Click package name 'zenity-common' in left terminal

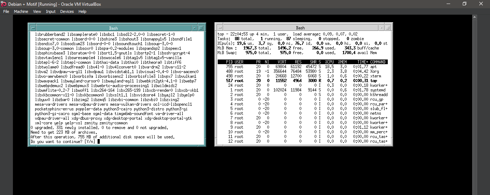(x=113, y=123)
